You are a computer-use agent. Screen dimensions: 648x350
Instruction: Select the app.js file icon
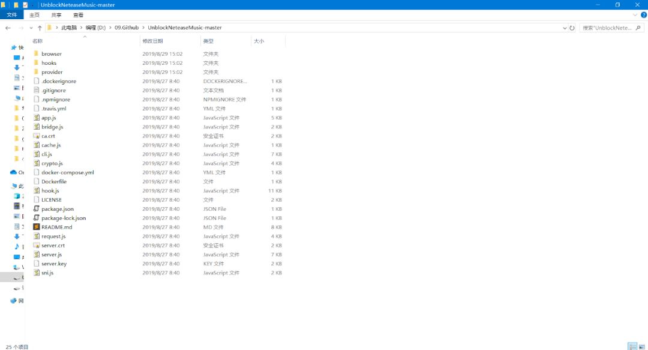click(37, 118)
